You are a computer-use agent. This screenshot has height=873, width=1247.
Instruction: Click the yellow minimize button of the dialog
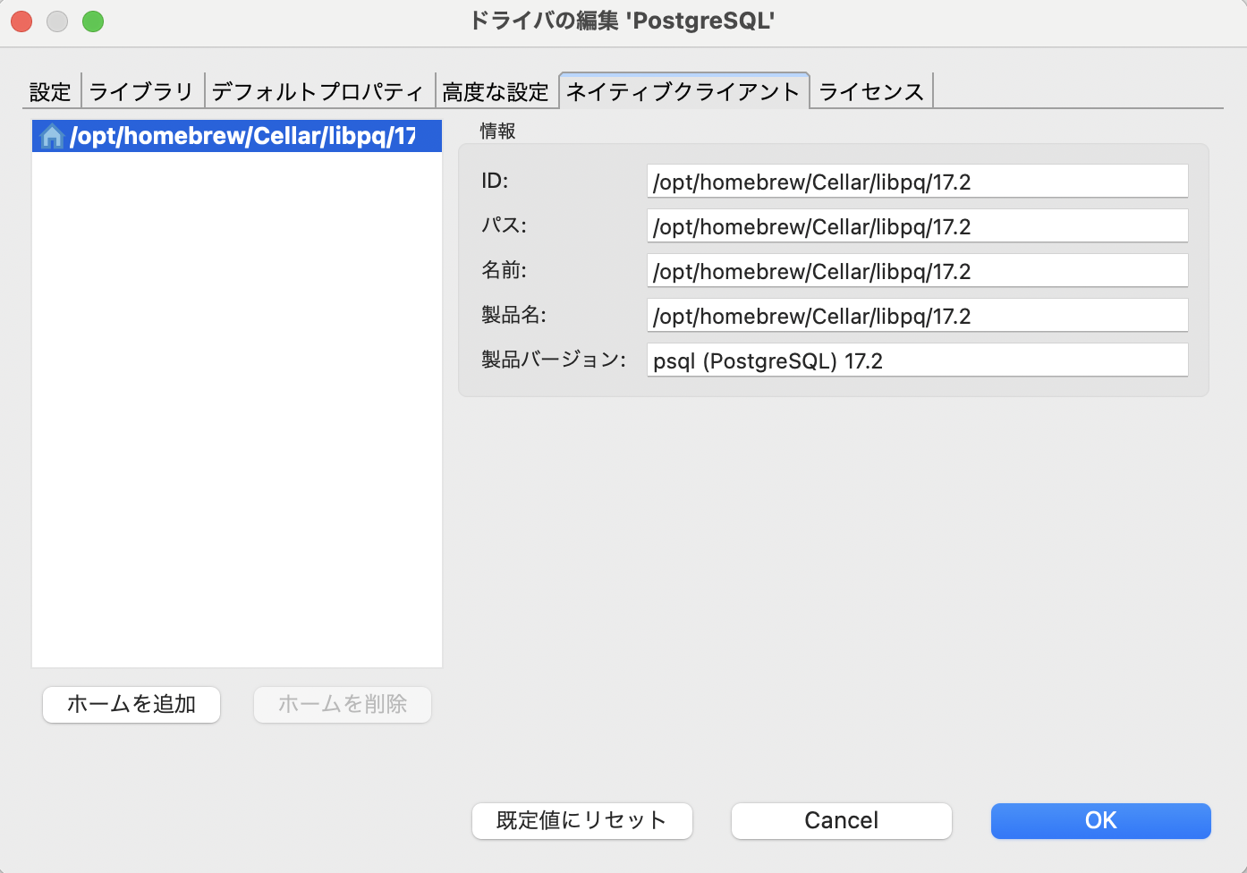coord(56,21)
